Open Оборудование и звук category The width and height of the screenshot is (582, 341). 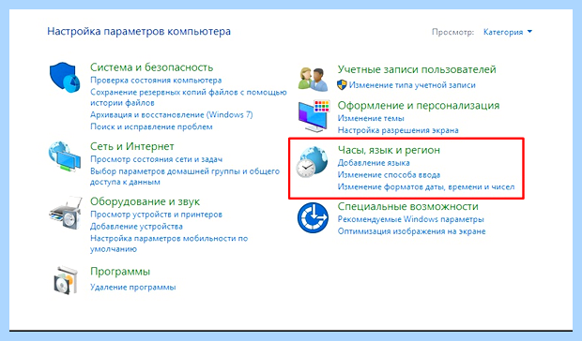click(145, 201)
